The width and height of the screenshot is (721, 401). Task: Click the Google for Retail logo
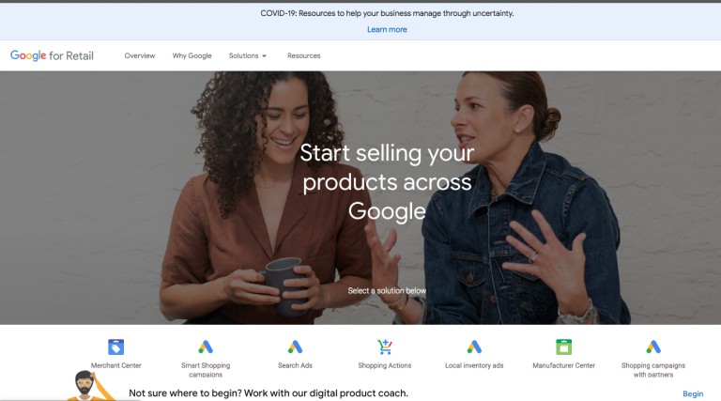point(52,55)
